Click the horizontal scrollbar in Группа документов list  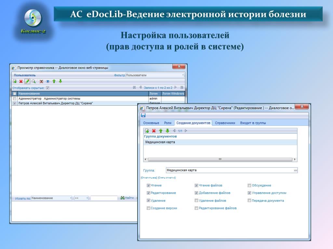coord(220,160)
